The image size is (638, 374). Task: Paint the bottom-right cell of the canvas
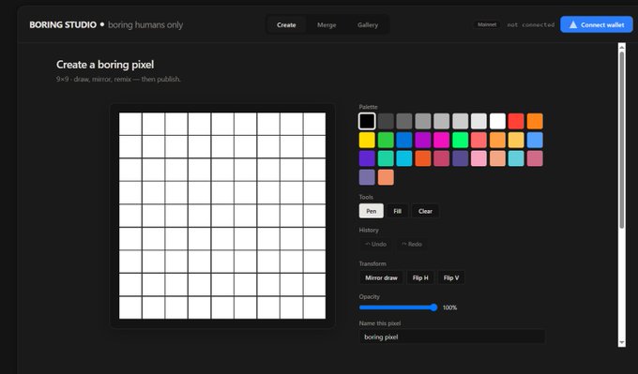314,307
